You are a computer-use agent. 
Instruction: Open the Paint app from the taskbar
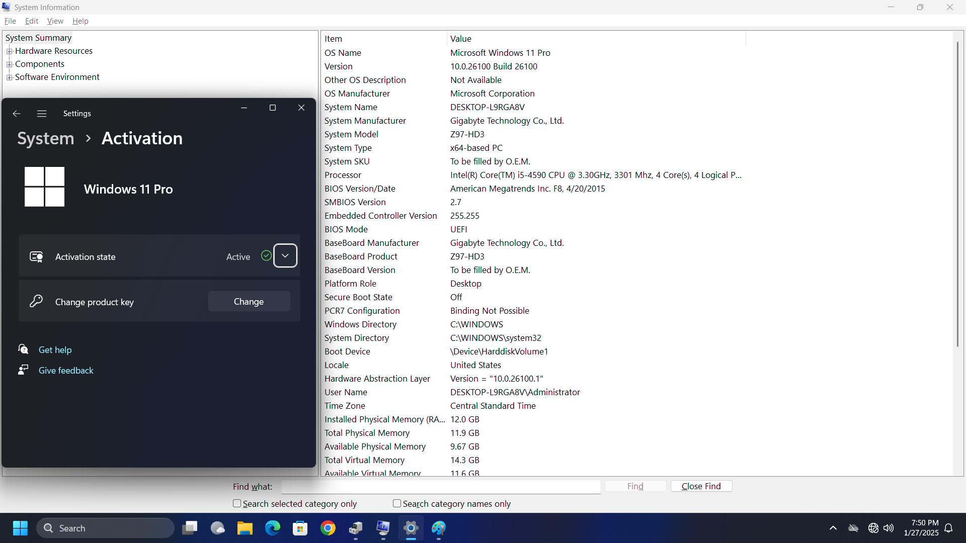439,528
